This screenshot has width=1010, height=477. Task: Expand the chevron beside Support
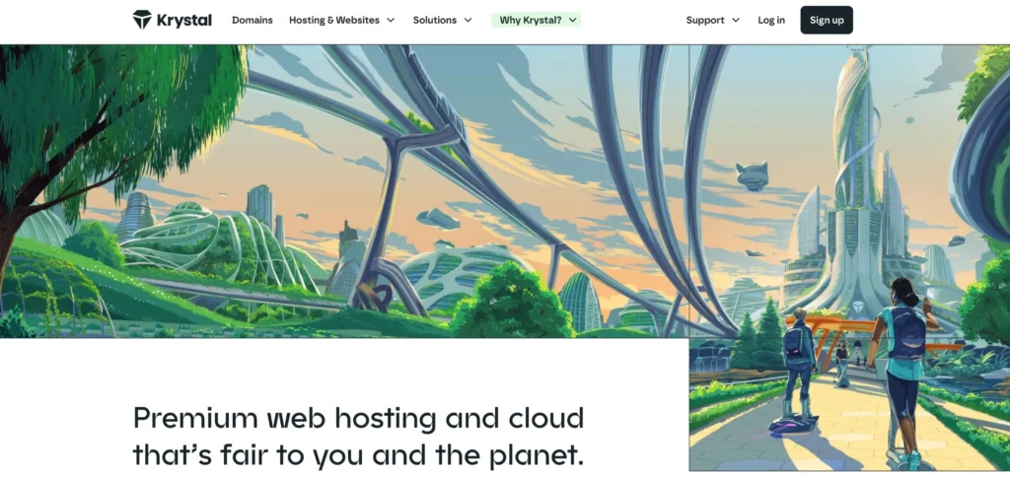coord(736,20)
